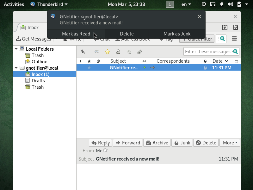Click the clipboard check tray icon
Image resolution: width=253 pixels, height=190 pixels.
tap(239, 4)
